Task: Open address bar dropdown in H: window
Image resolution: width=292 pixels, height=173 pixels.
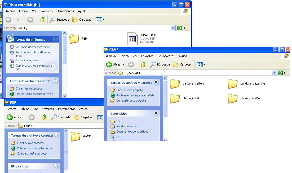Action: click(x=173, y=28)
